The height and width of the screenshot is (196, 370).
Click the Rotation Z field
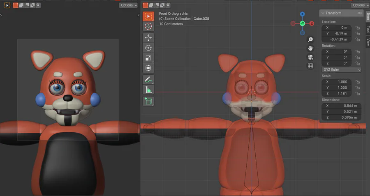coord(336,63)
